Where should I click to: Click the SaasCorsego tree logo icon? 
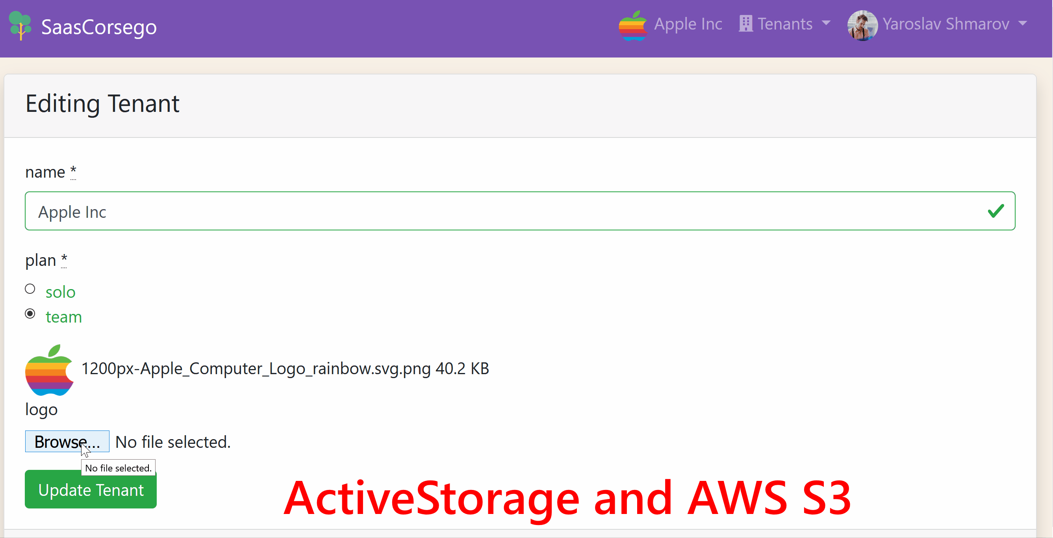20,26
